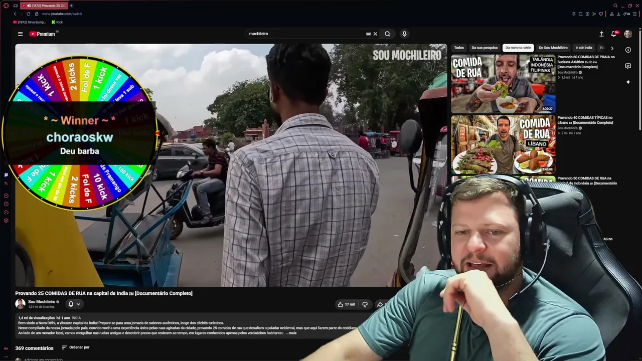Dislike the video with thumbs down
The image size is (642, 361).
point(365,304)
